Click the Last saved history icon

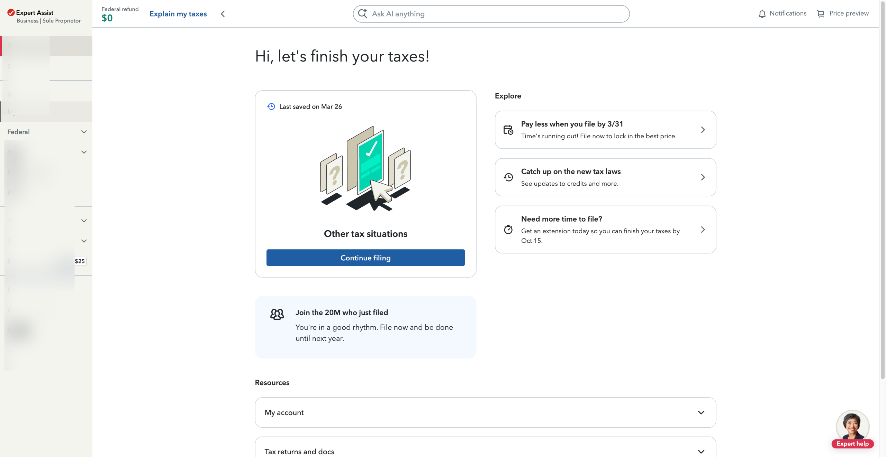[x=271, y=106]
